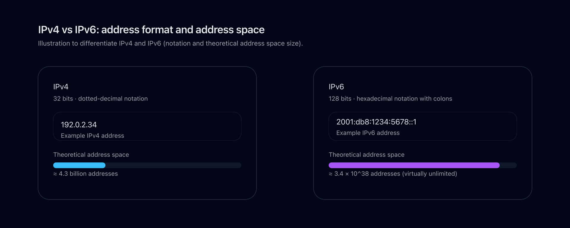Viewport: 570px width, 228px height.
Task: Click the "≈ 3.4 × 10^38 addresses" text
Action: [x=392, y=174]
